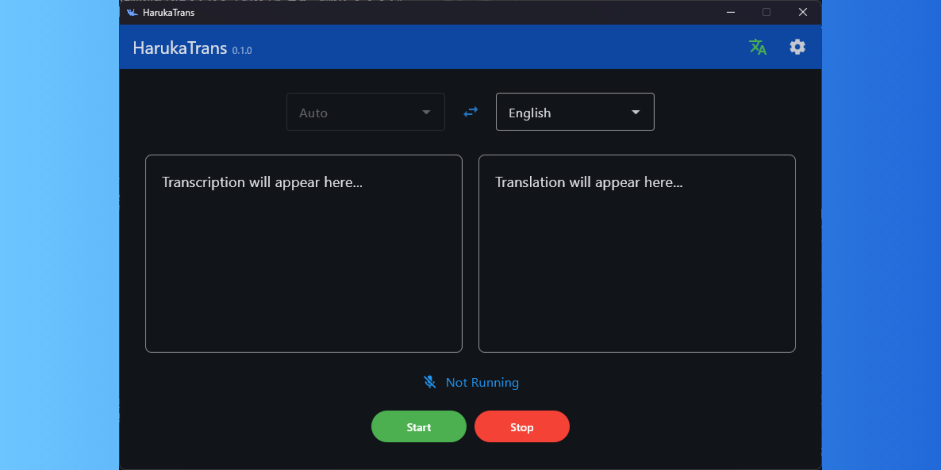Close the HarukaTrans window
Image resolution: width=941 pixels, height=470 pixels.
(x=803, y=12)
